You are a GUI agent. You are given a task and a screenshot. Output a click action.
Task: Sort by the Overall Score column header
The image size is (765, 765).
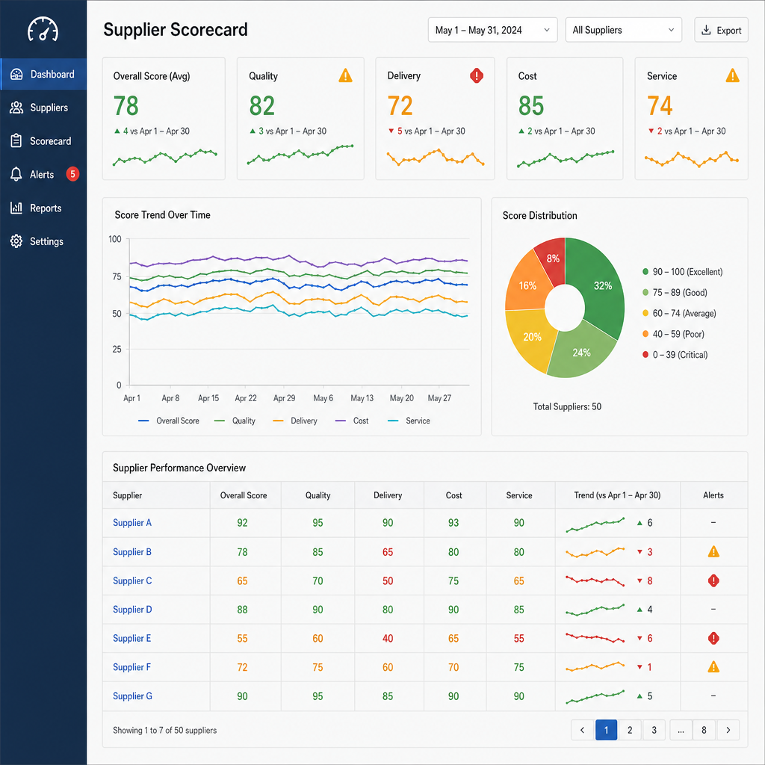(244, 495)
